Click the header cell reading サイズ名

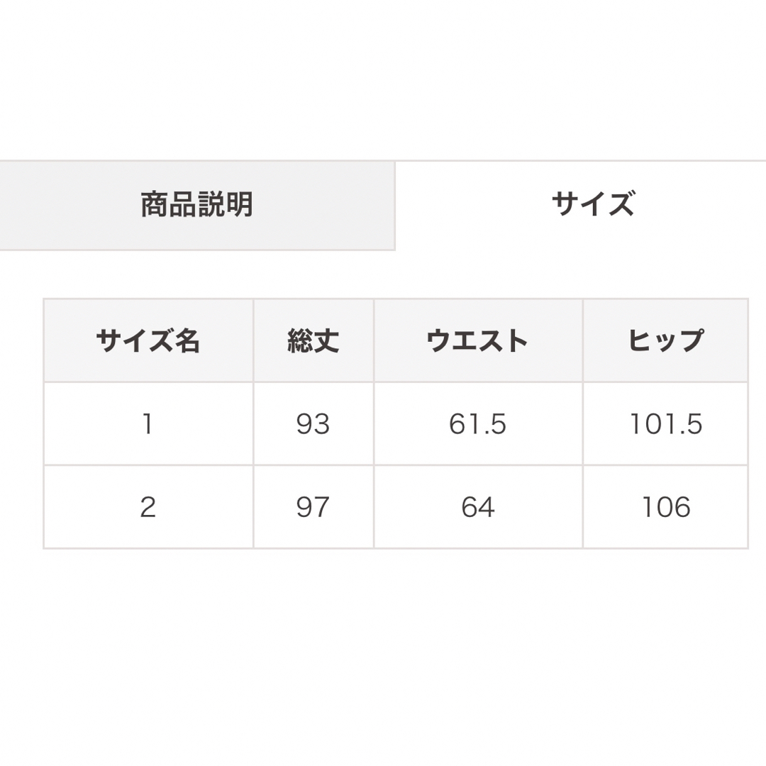click(x=148, y=340)
